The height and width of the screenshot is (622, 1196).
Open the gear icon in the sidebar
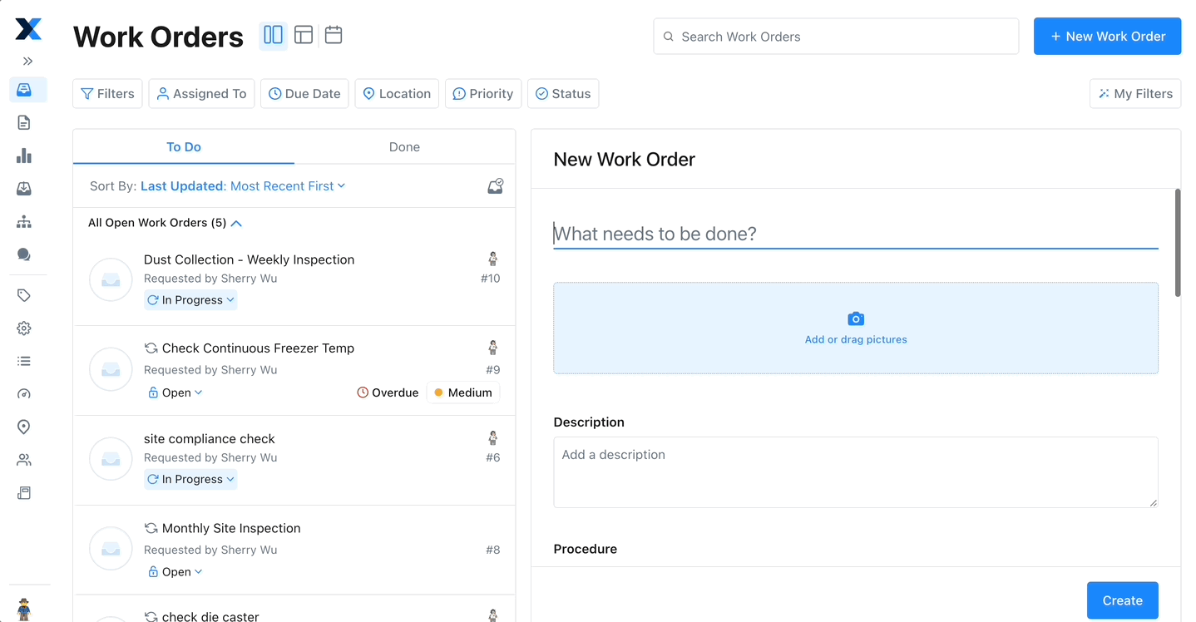[24, 328]
